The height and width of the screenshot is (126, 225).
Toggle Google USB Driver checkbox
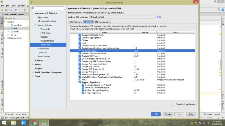(x=80, y=69)
